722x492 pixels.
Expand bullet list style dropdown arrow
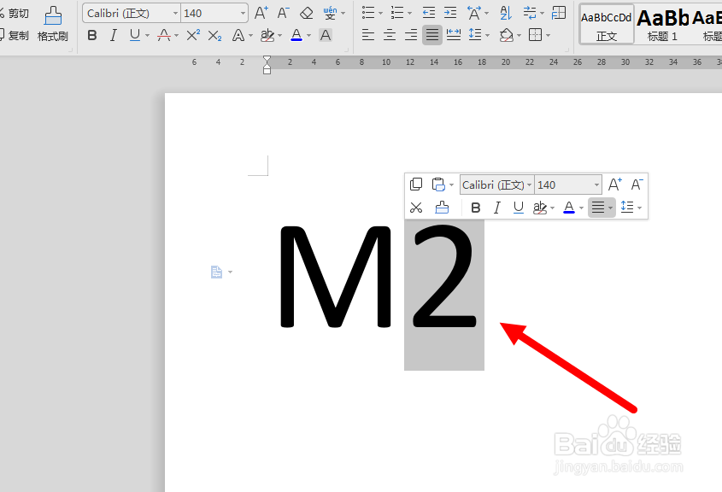click(x=381, y=14)
